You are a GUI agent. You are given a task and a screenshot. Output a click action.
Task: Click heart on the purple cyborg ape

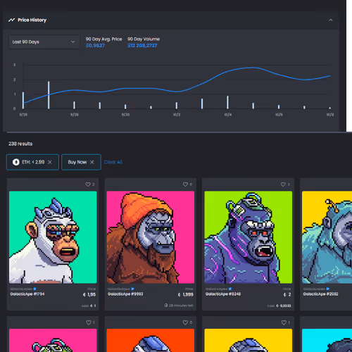coord(283,184)
